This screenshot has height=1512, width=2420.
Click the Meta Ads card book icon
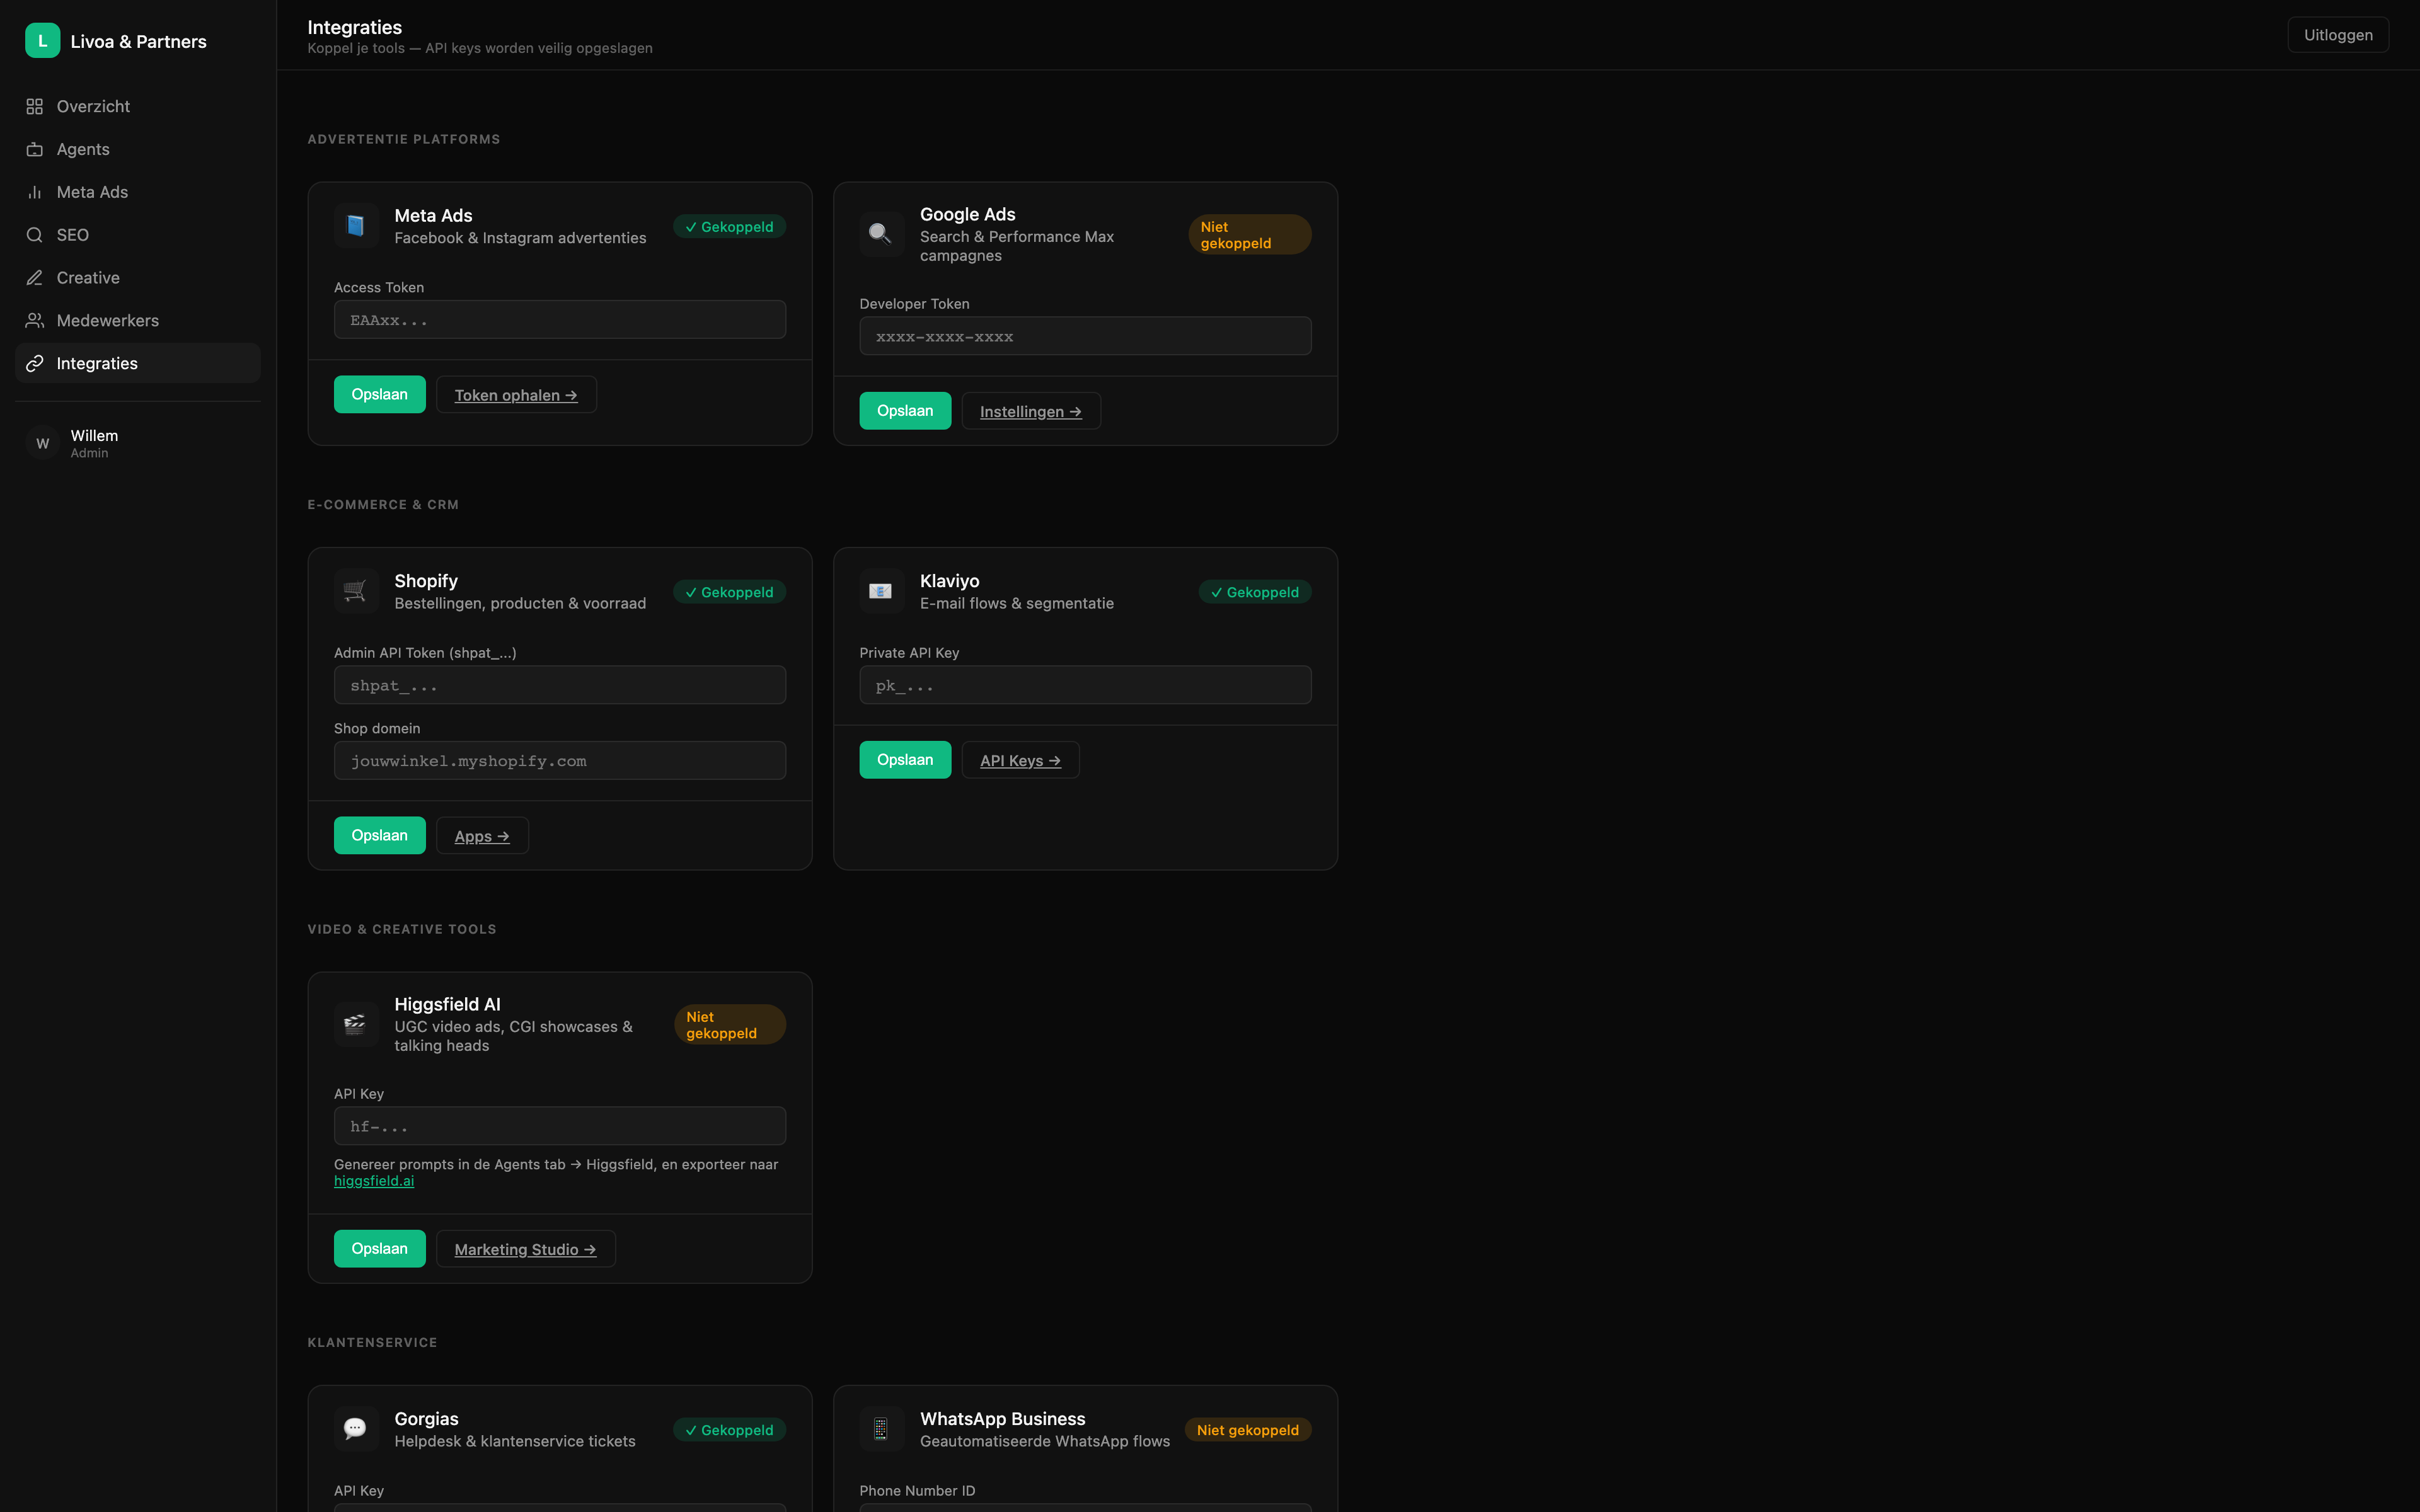tap(356, 226)
